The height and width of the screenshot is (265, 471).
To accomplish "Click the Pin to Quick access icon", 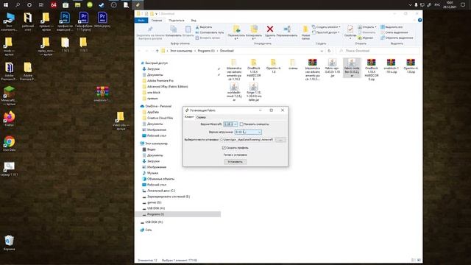I will 150,29.
